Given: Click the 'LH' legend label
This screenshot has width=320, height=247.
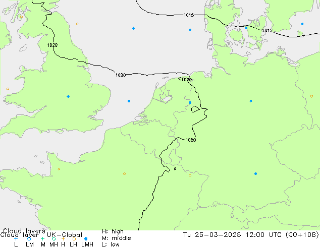Looking at the screenshot, I should [73, 244].
